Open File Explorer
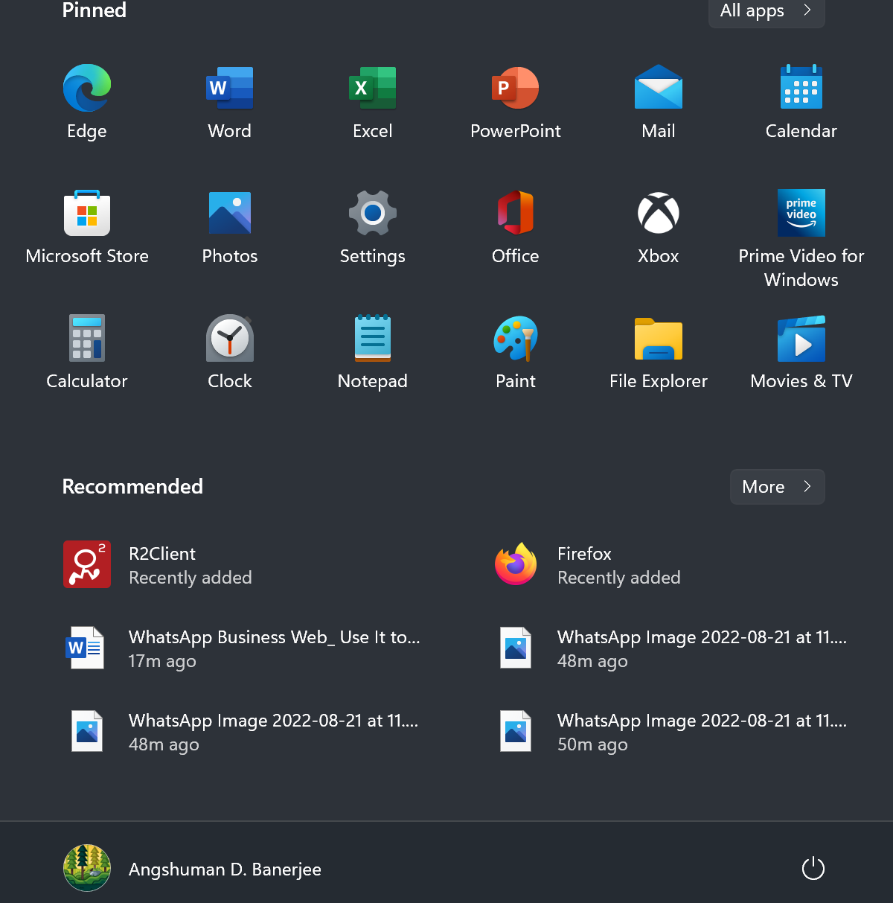 (x=659, y=339)
